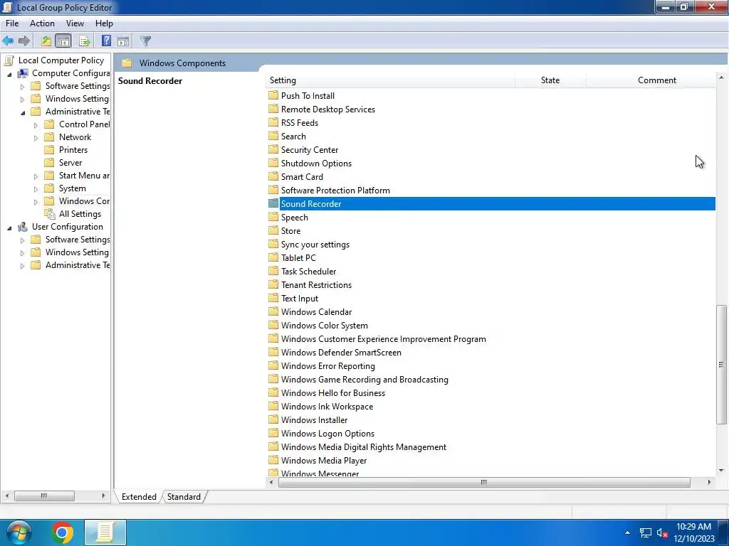The image size is (729, 546).
Task: Open the Help question mark icon
Action: (x=107, y=41)
